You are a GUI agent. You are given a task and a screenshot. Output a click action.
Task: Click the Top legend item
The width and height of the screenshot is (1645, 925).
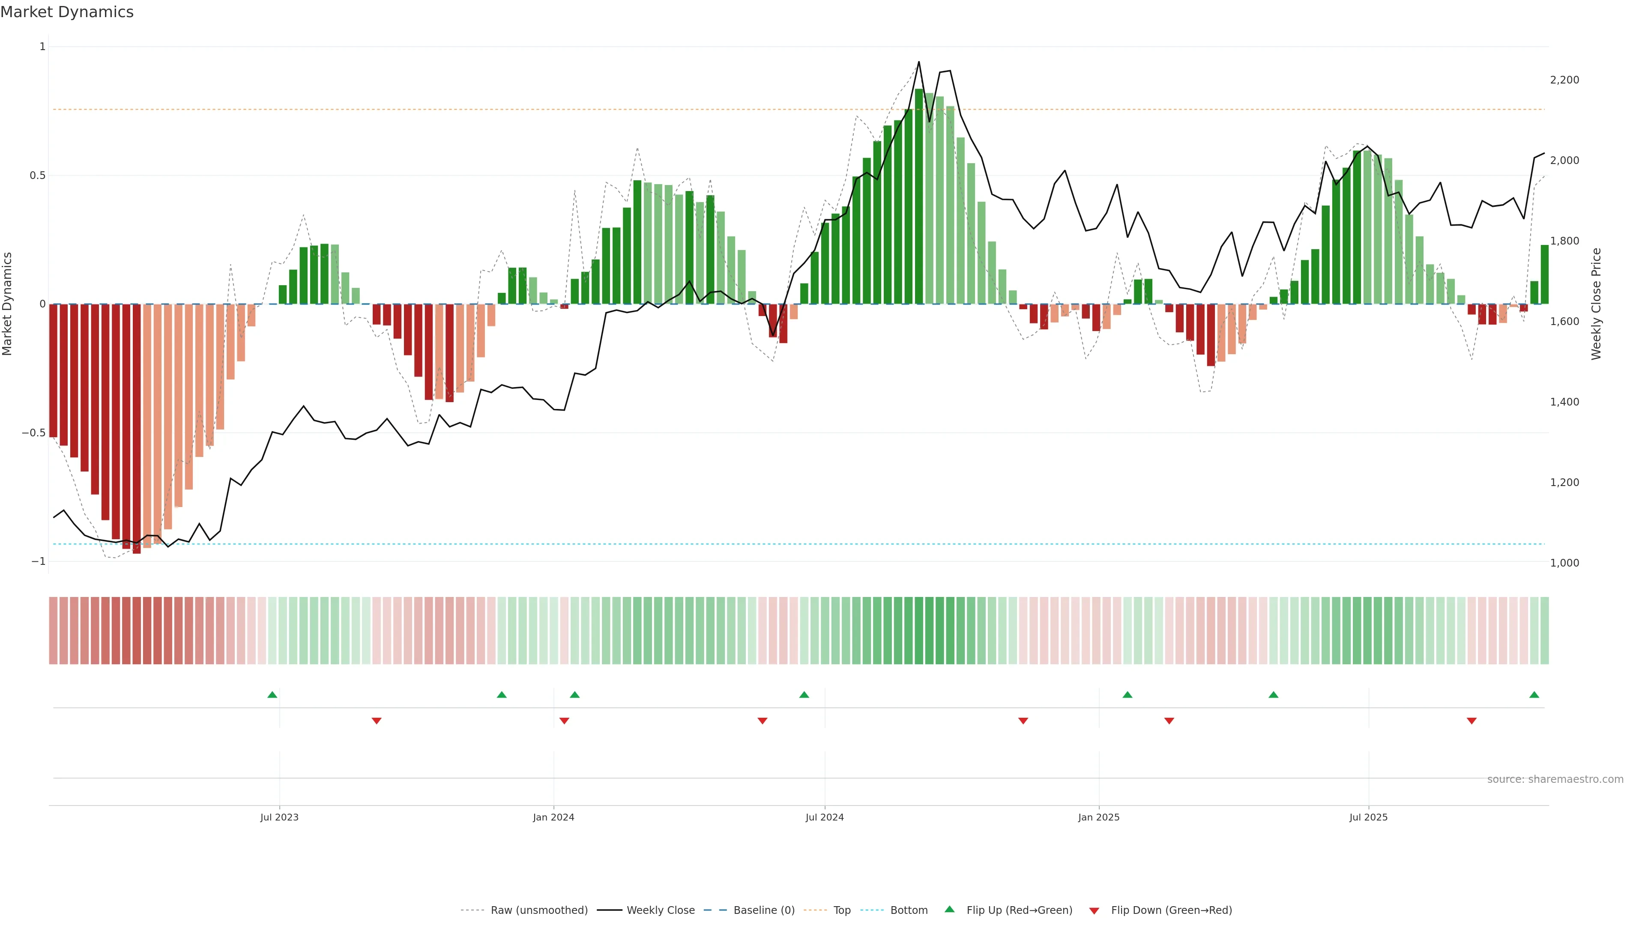[x=842, y=910]
